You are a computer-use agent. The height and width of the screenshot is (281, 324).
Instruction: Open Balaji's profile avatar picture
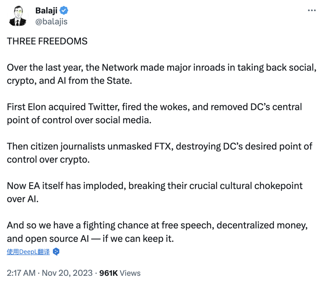18,16
